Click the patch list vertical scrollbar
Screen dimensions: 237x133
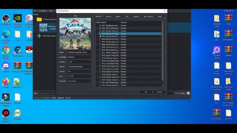163,51
